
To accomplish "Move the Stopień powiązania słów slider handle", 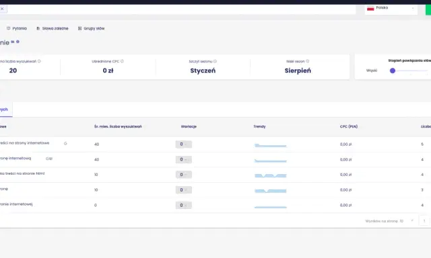I will coord(393,71).
